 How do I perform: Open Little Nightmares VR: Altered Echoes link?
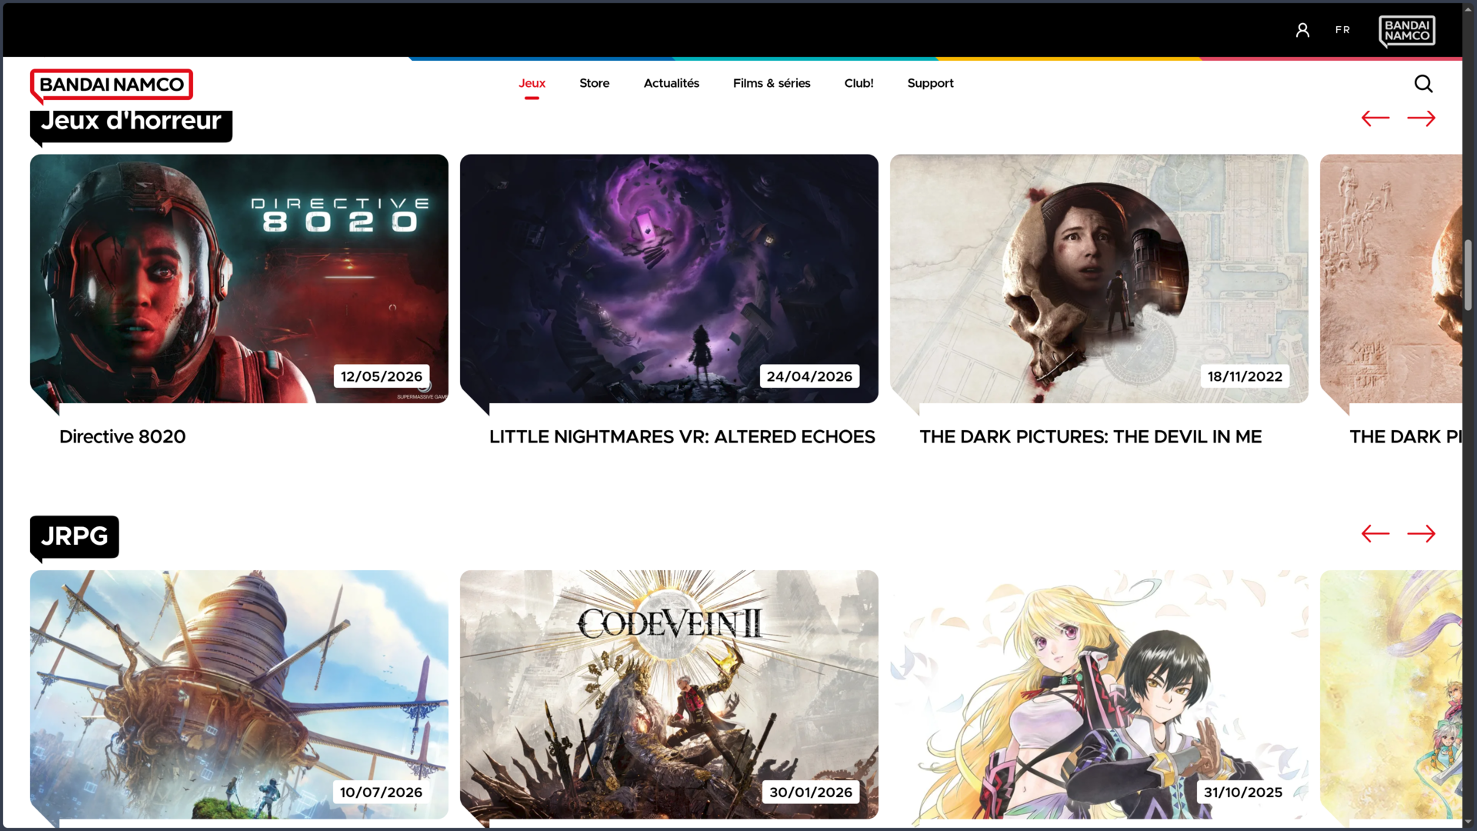(x=682, y=437)
